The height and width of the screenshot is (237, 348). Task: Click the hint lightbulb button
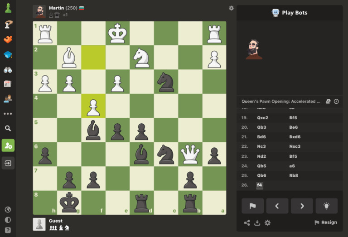click(327, 206)
